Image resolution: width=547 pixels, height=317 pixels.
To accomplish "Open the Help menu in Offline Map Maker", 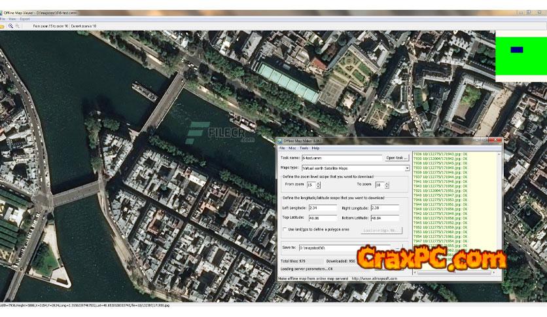I will pos(315,149).
